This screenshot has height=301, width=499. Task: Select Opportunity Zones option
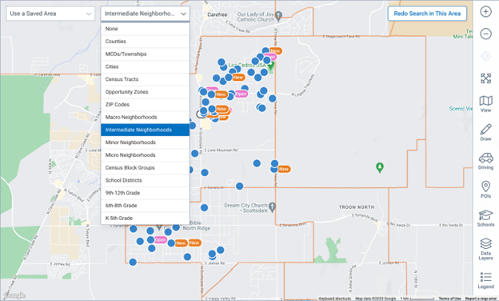(145, 92)
